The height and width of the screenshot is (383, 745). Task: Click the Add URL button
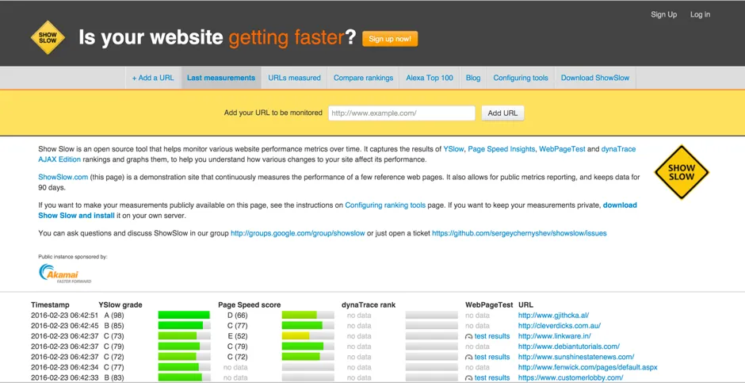[502, 113]
